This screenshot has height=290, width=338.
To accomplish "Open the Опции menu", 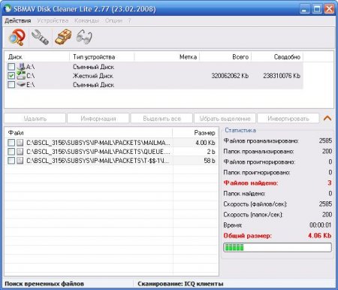I will coord(113,20).
